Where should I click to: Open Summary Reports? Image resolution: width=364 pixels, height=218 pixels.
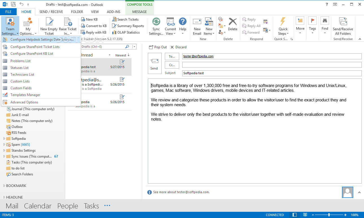[128, 26]
